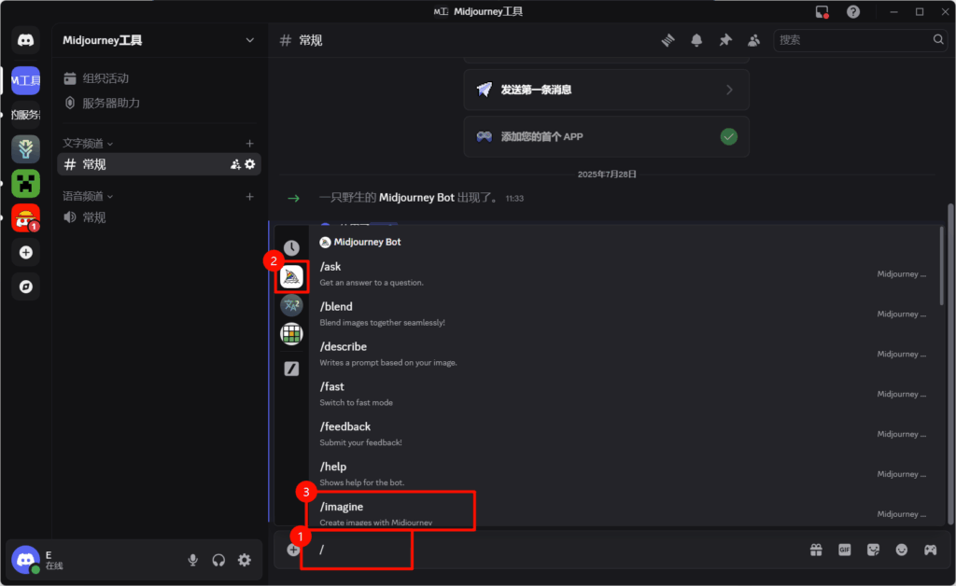The width and height of the screenshot is (956, 586).
Task: Toggle microphone mute in user panel
Action: tap(192, 560)
